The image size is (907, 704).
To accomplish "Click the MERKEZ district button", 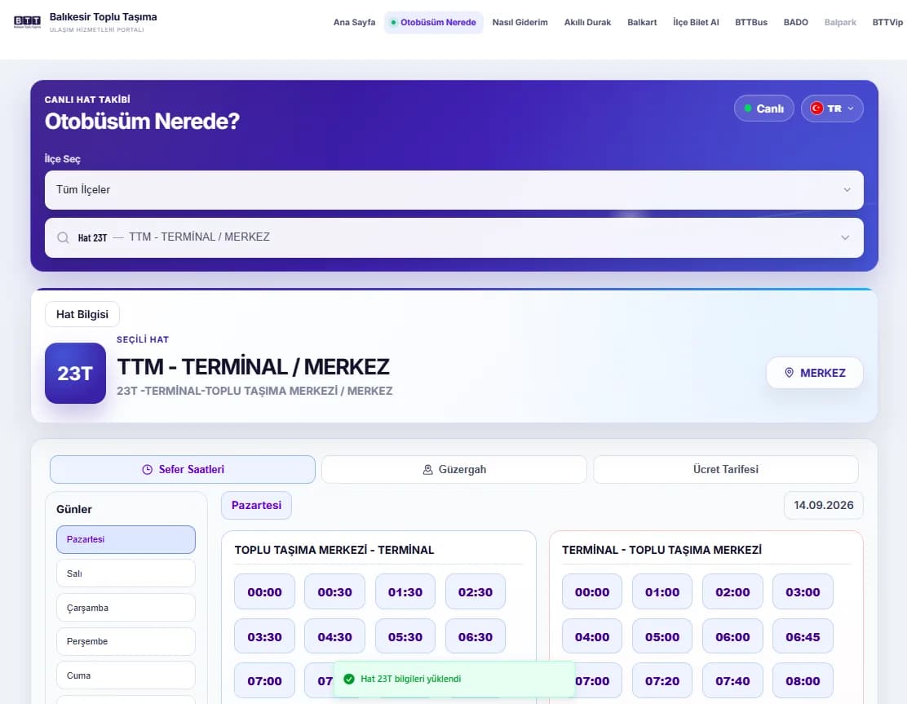I will 815,373.
